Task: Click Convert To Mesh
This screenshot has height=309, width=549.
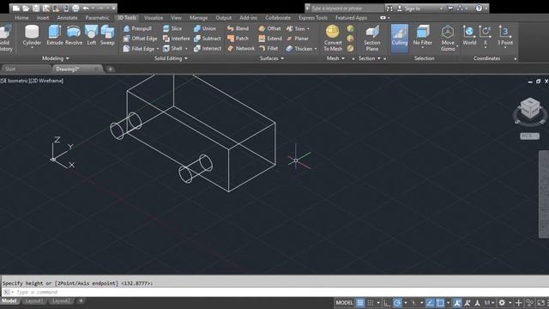Action: pyautogui.click(x=333, y=38)
